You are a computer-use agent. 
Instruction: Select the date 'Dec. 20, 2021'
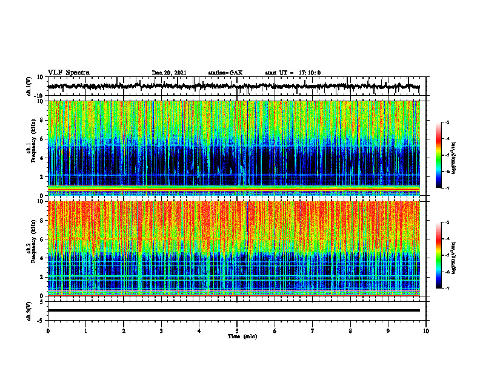[x=169, y=73]
